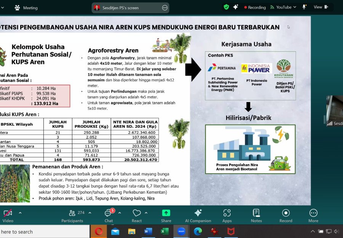Screen dimensions: 343x238
Task: Click the React heart icon
Action: click(137, 213)
